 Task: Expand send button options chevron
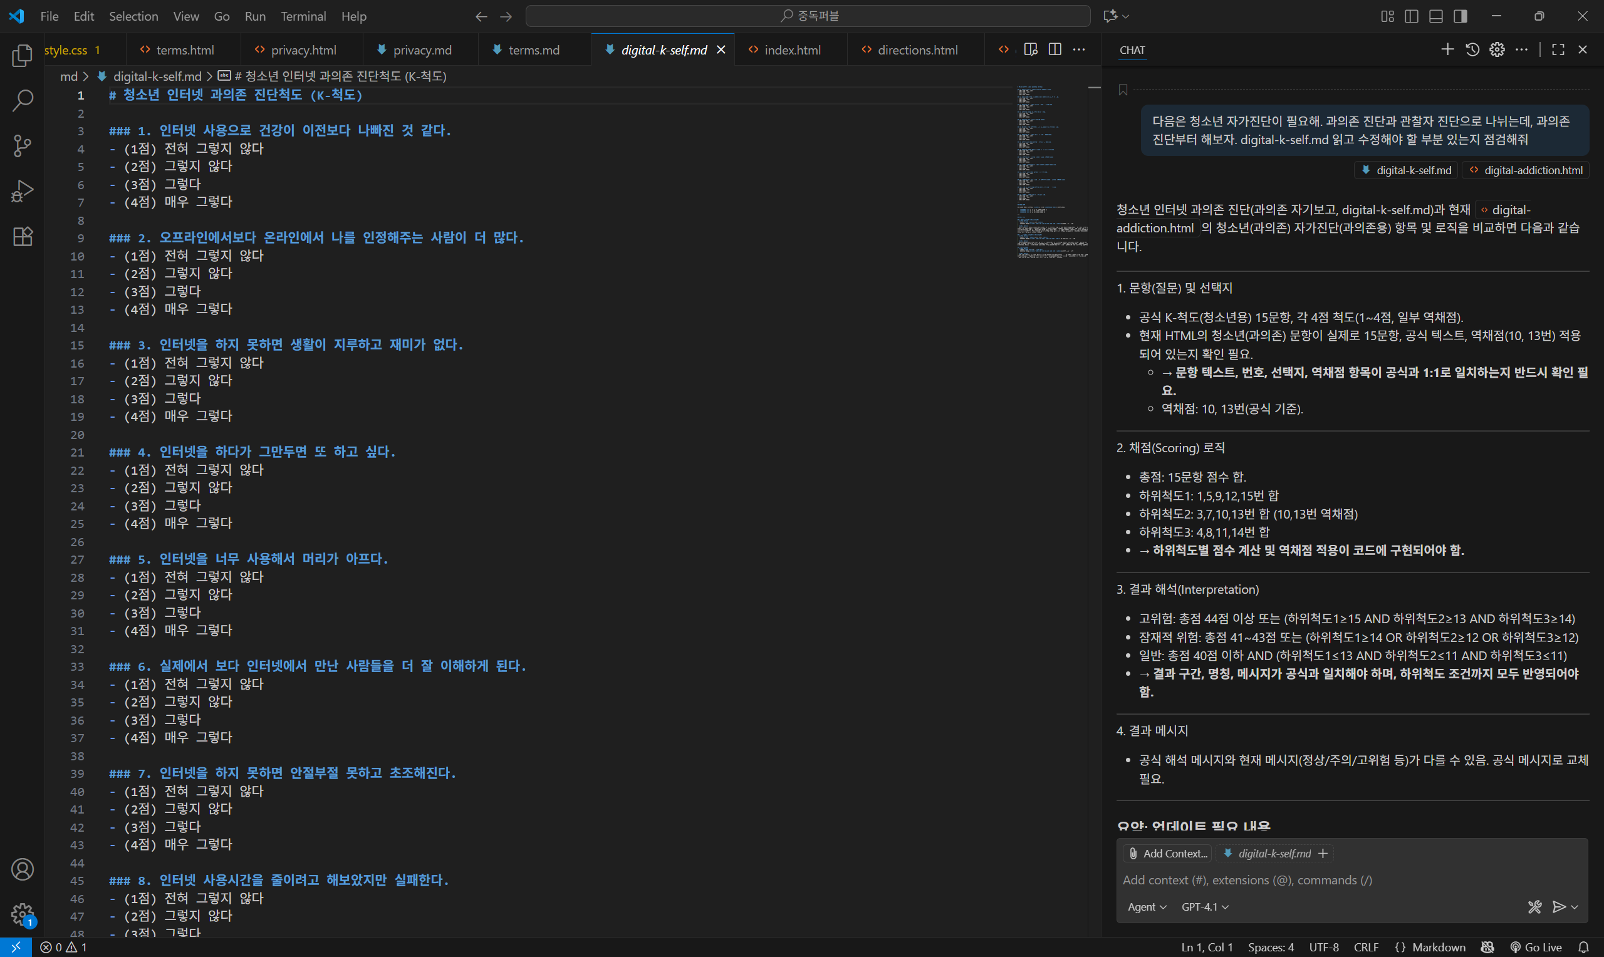coord(1575,907)
